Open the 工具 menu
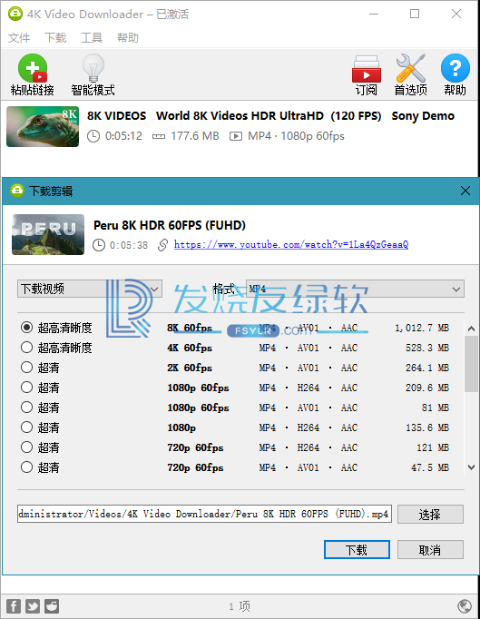Viewport: 480px width, 619px height. pos(92,38)
